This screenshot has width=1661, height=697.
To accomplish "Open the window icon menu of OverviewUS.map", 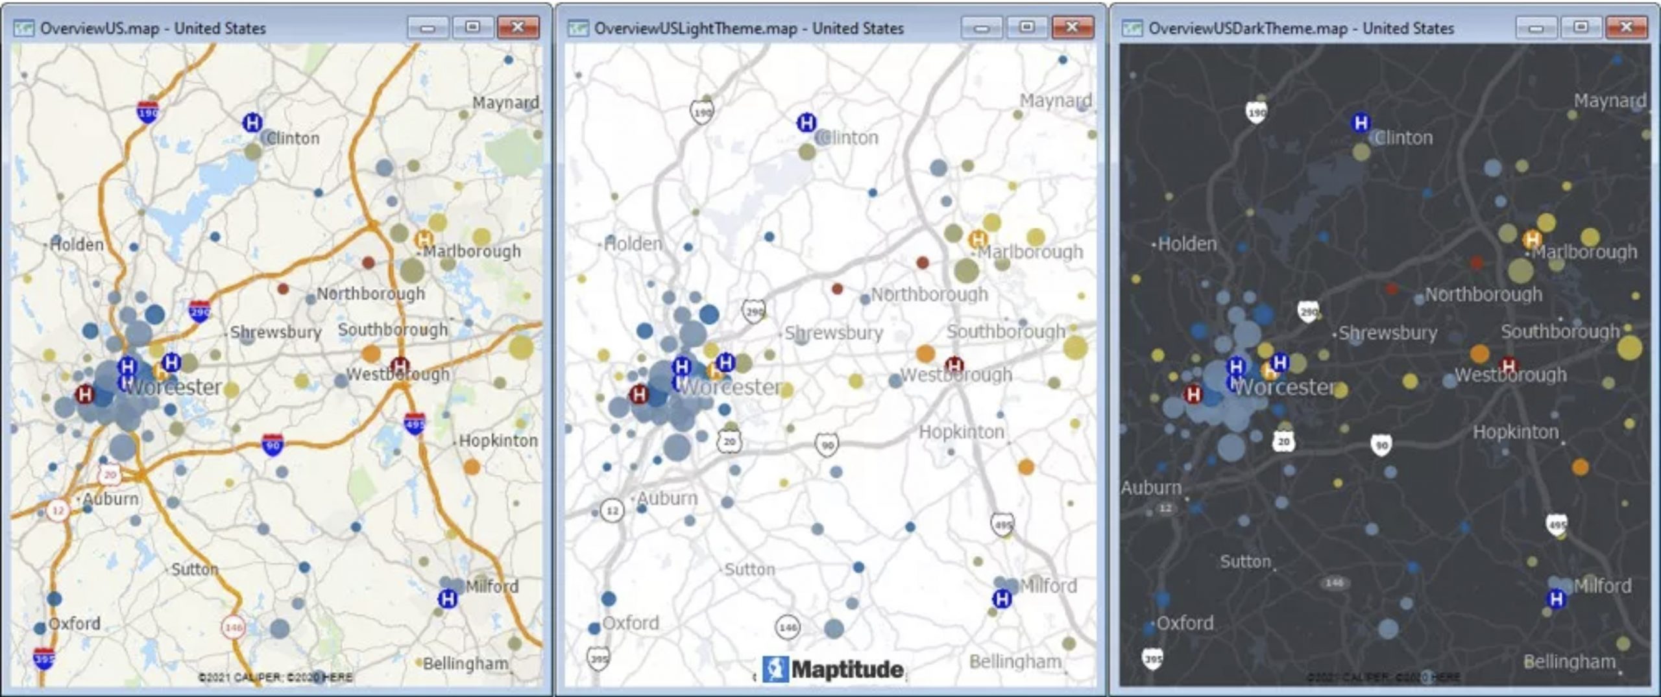I will click(x=24, y=28).
